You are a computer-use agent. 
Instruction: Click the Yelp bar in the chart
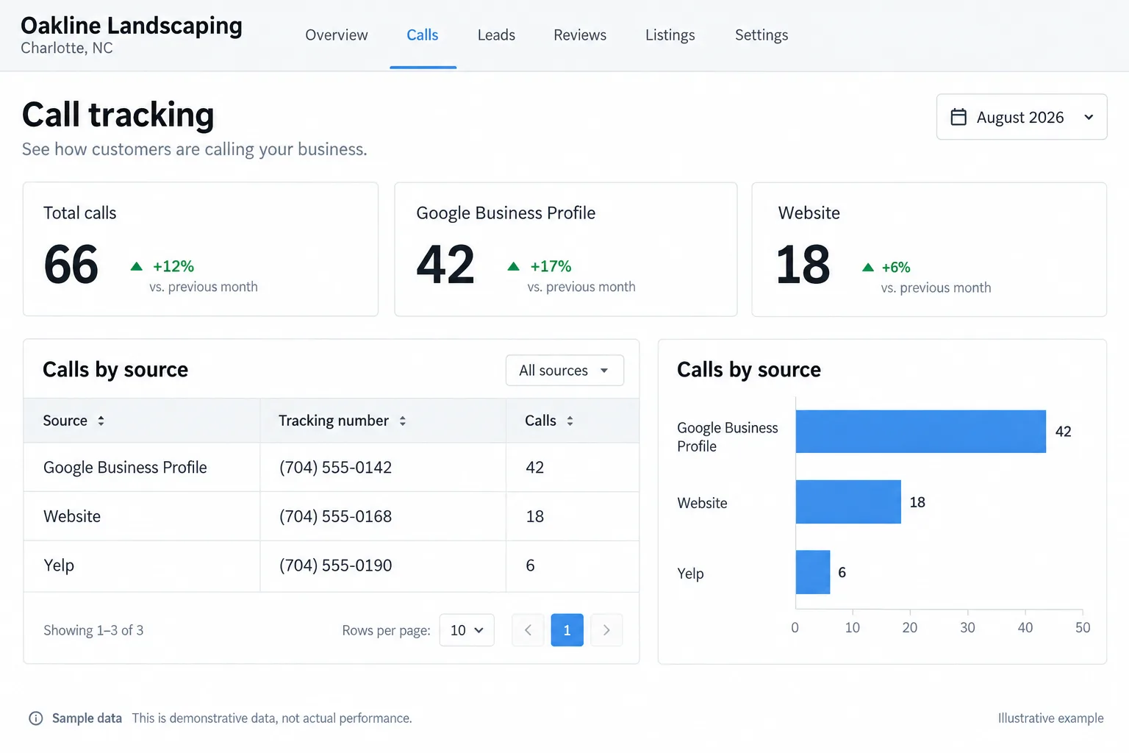pyautogui.click(x=813, y=572)
